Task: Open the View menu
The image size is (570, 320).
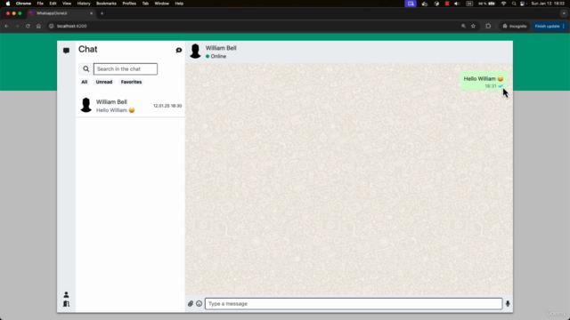Action: coord(67,4)
